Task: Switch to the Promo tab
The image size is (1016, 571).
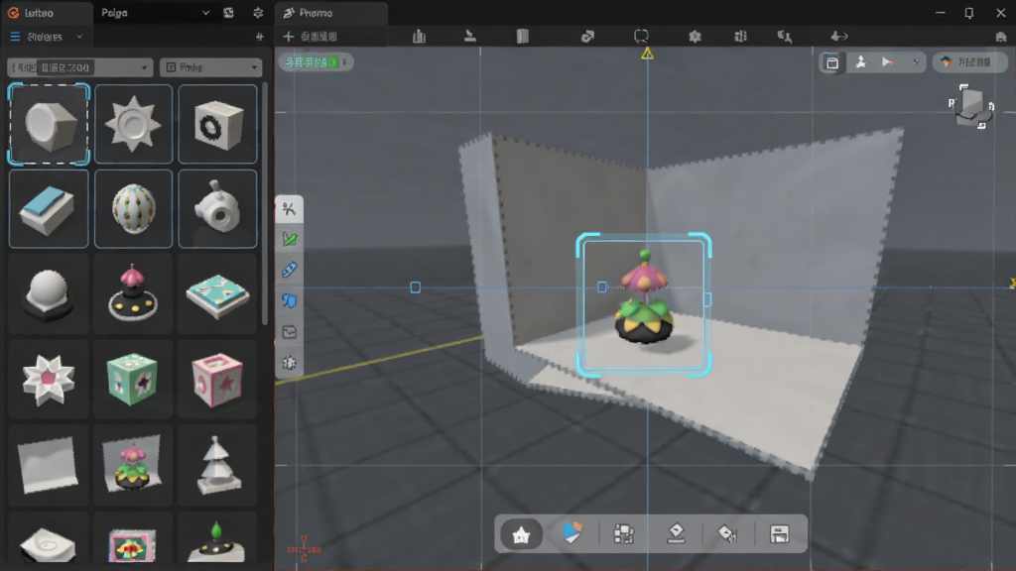Action: coord(331,13)
